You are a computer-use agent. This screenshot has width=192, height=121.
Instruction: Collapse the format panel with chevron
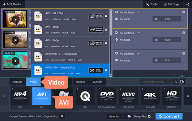[182, 77]
